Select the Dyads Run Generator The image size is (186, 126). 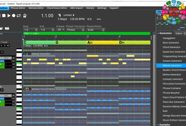pyautogui.click(x=174, y=52)
